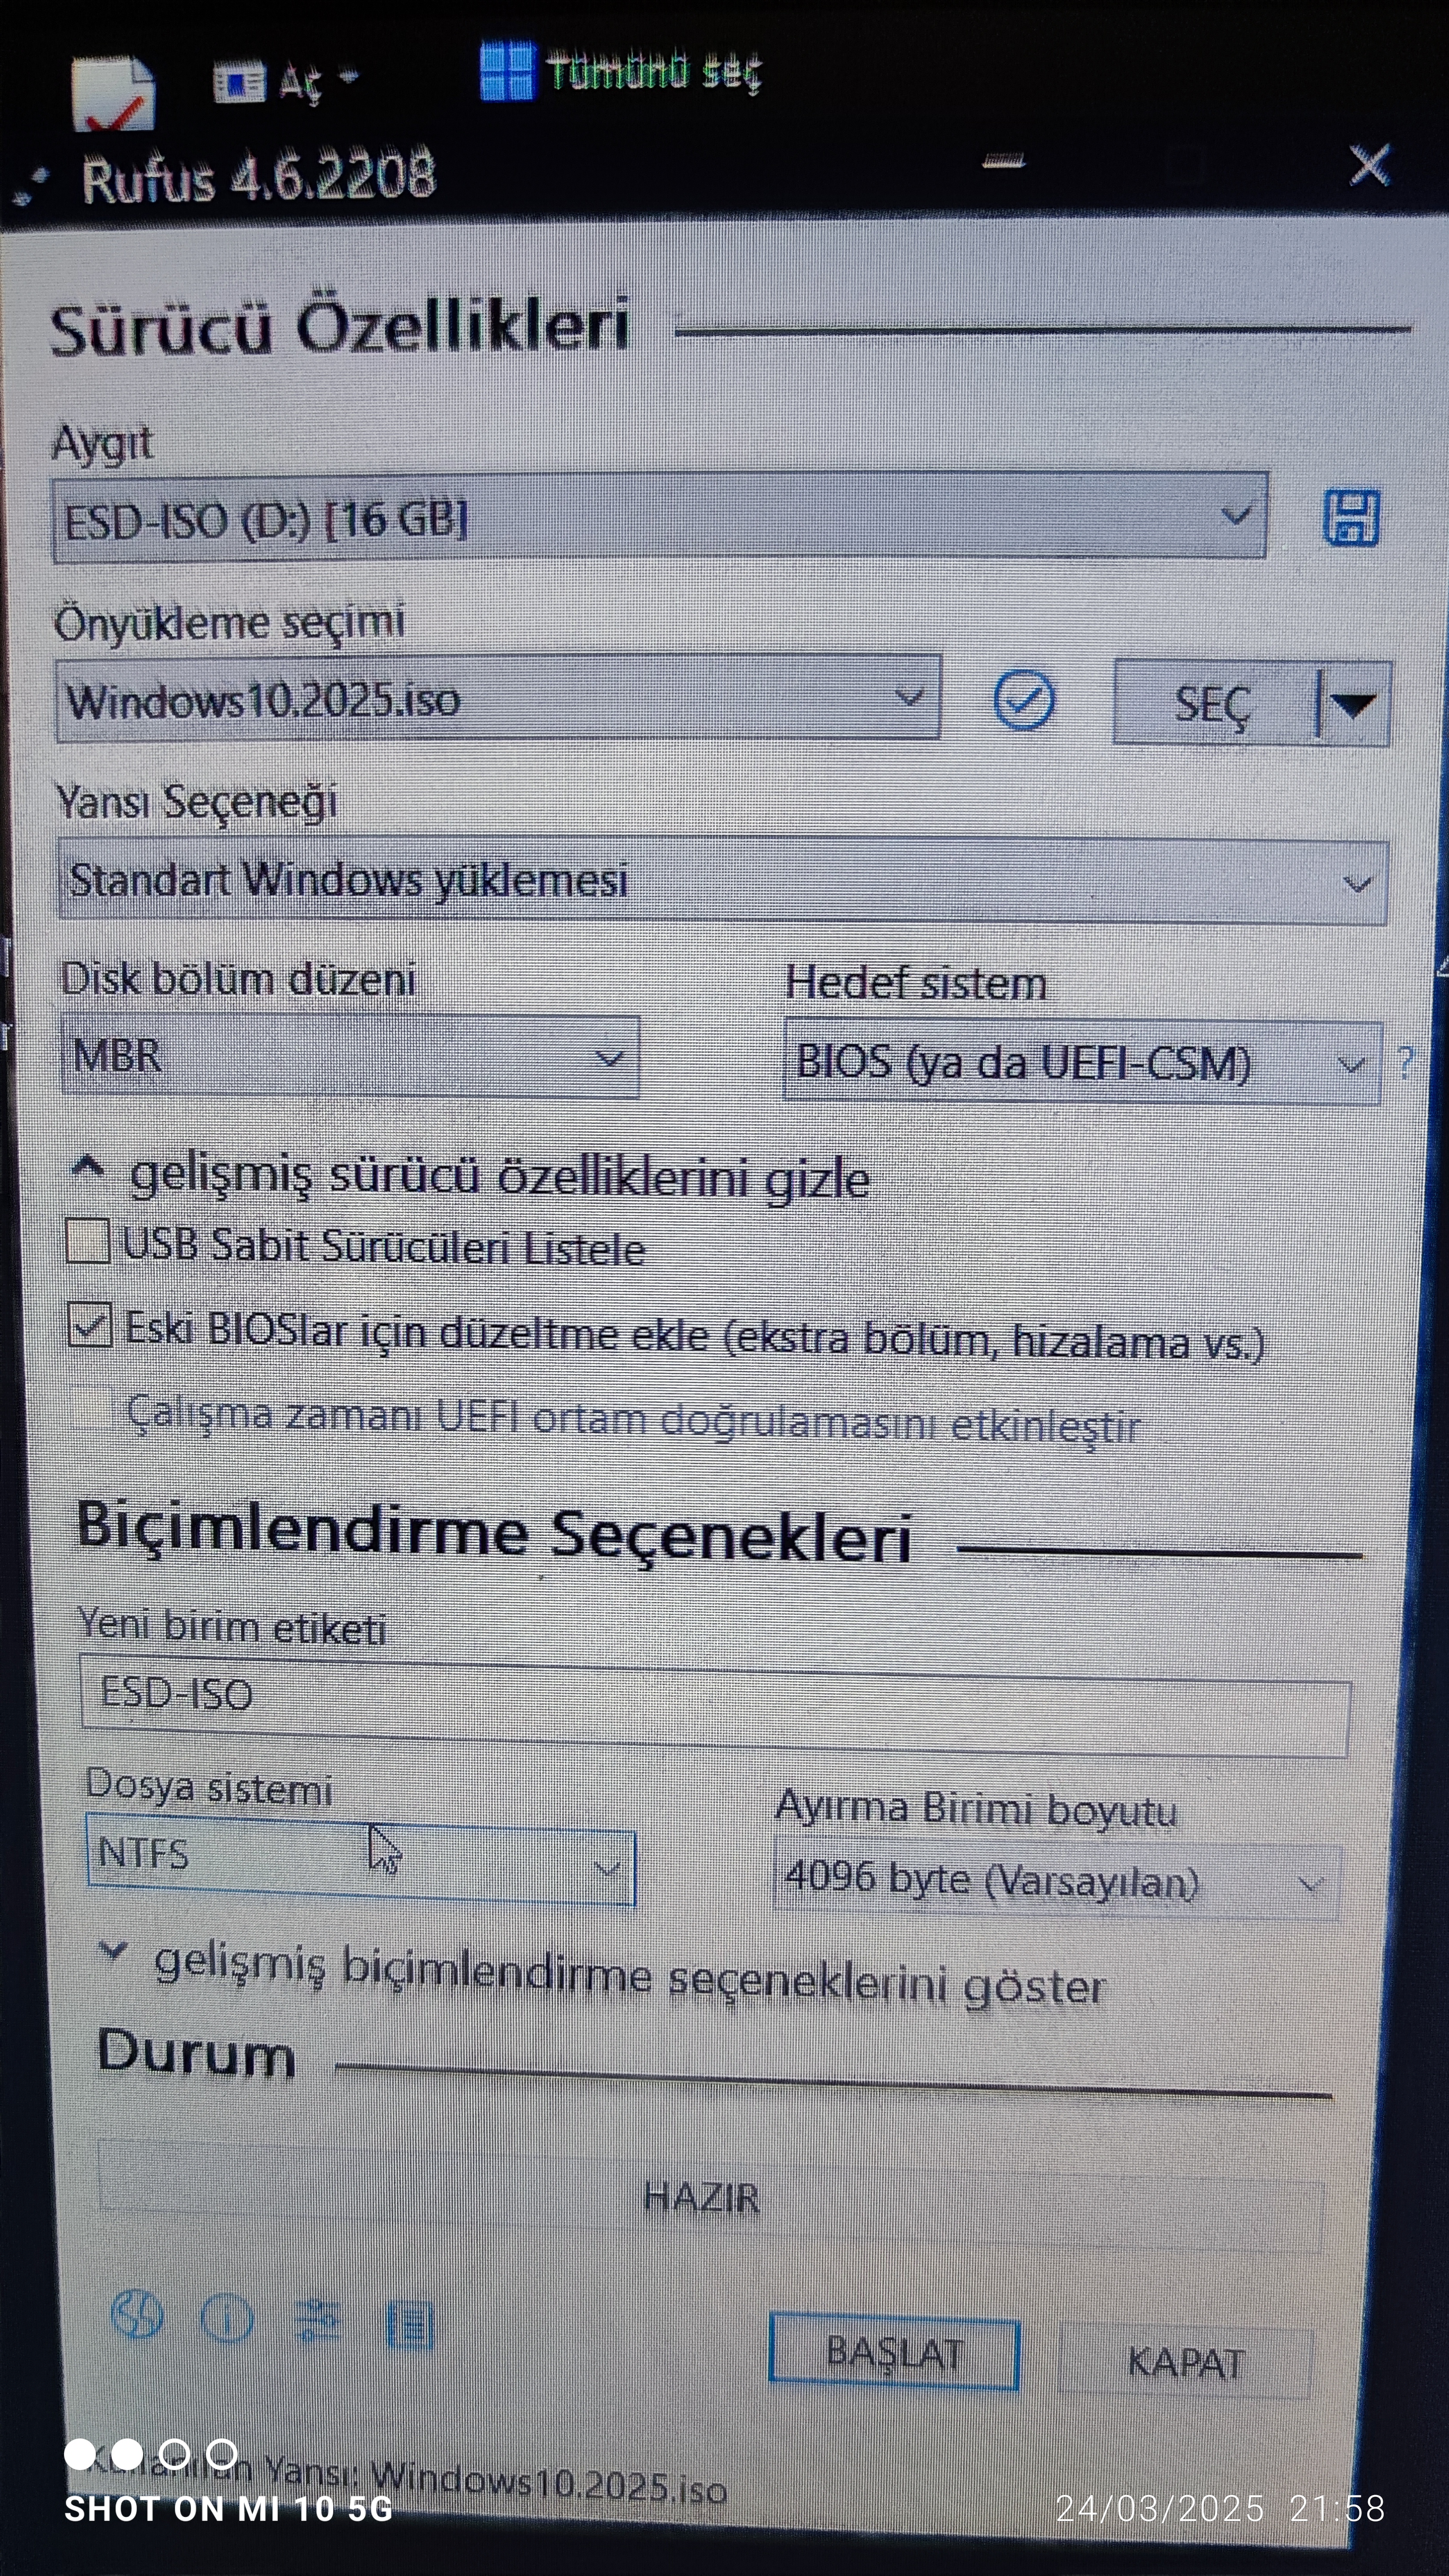Click the SEÇ button's dropdown arrow
The width and height of the screenshot is (1449, 2576).
coord(1355,704)
